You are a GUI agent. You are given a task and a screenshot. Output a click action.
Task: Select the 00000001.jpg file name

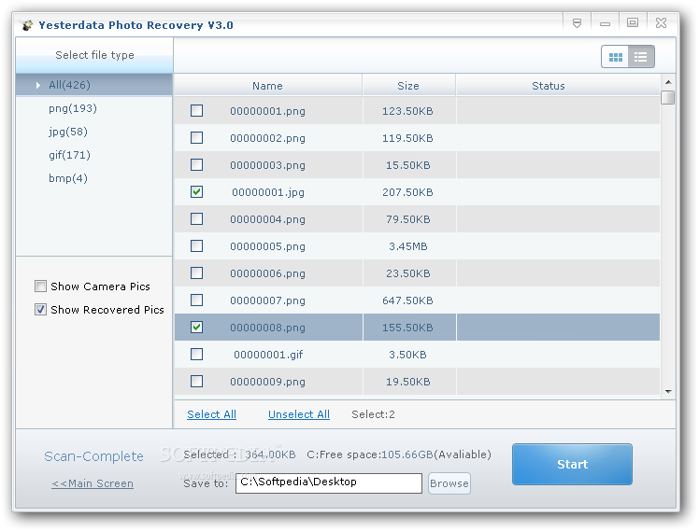click(x=268, y=192)
